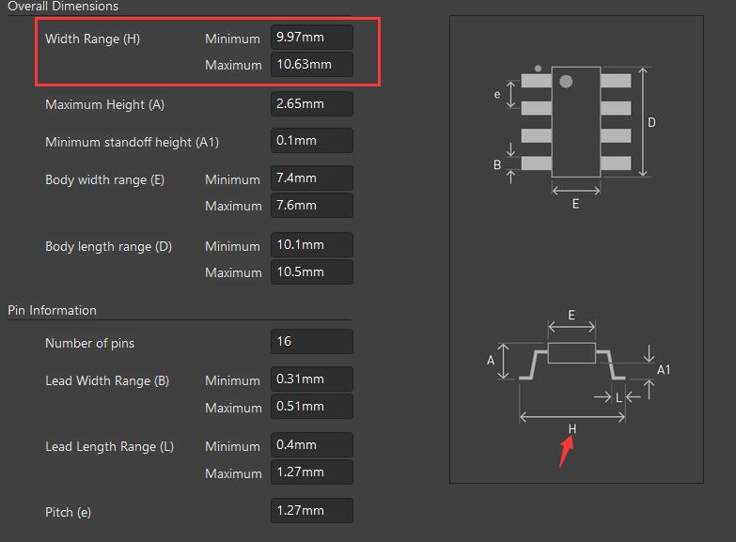Click the 'Width Range (H)' label
This screenshot has width=736, height=542.
coord(92,39)
